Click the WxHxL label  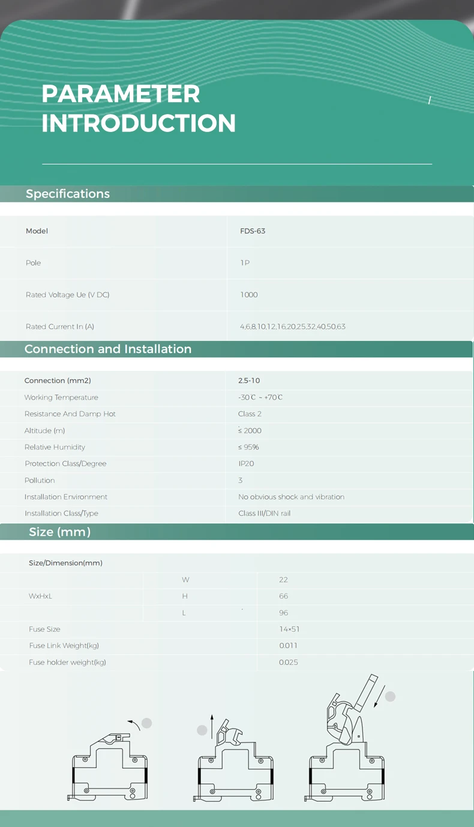pyautogui.click(x=40, y=596)
